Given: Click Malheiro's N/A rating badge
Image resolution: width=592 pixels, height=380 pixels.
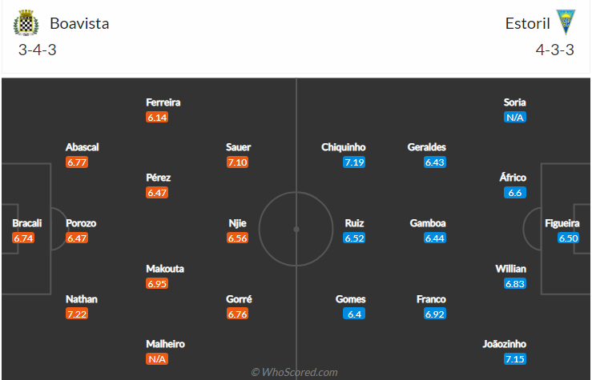Looking at the screenshot, I should (x=158, y=359).
